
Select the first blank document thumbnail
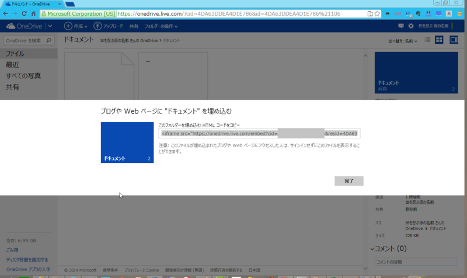click(99, 76)
